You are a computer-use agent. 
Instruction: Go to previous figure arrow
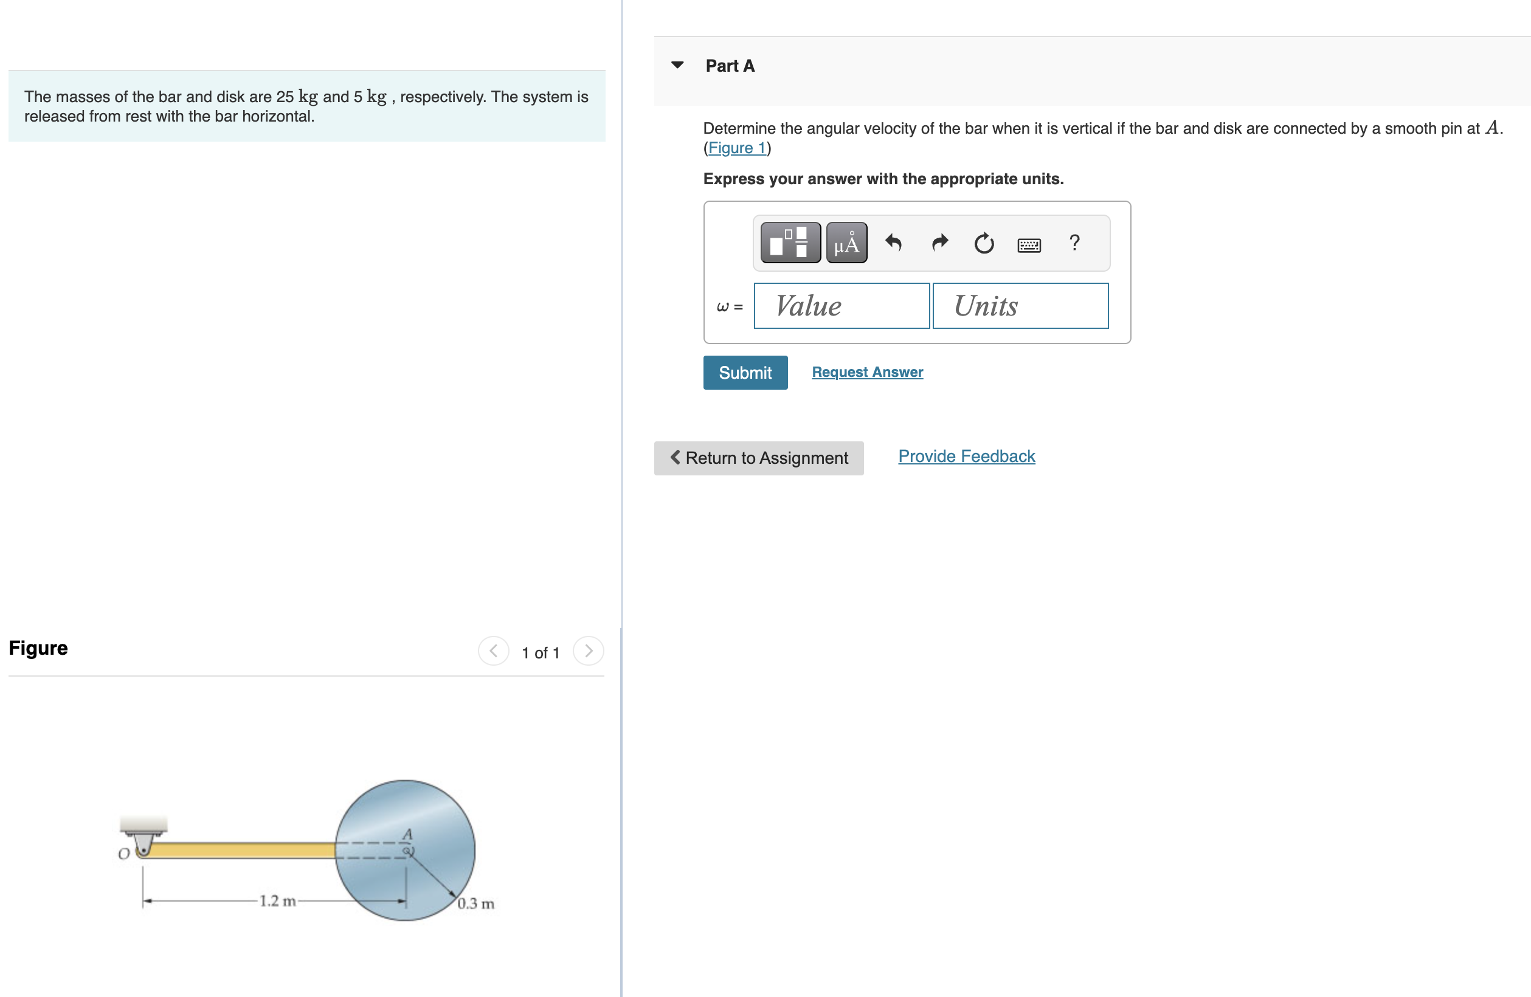[x=493, y=651]
